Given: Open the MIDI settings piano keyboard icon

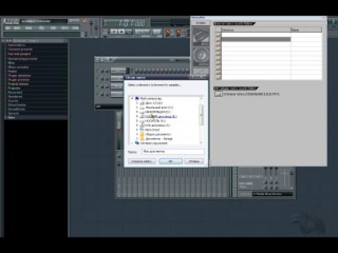Looking at the screenshot, I should point(201,36).
